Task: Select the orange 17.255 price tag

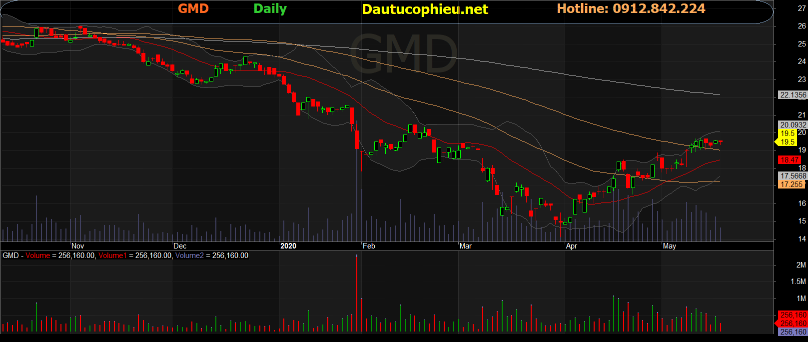Action: point(792,184)
